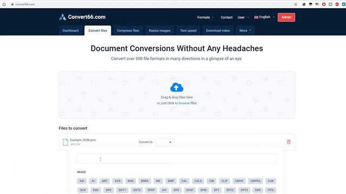This screenshot has height=194, width=346.
Task: Select the EXR format chip
Action: (x=258, y=190)
